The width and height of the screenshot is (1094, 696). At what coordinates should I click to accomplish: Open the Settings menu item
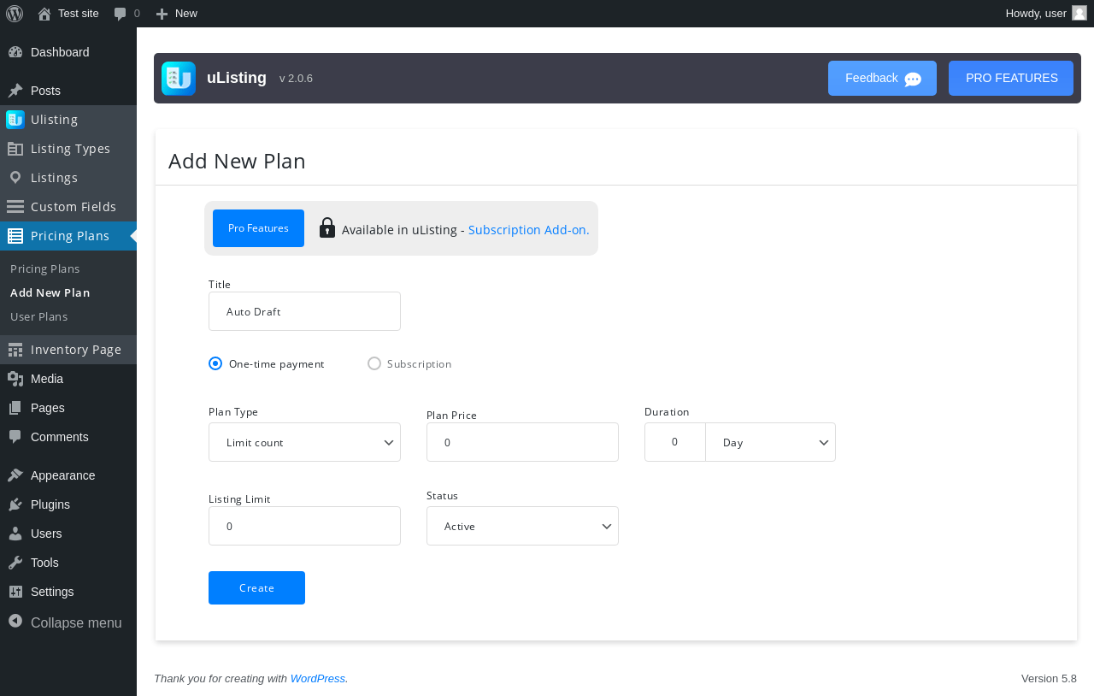[68, 592]
